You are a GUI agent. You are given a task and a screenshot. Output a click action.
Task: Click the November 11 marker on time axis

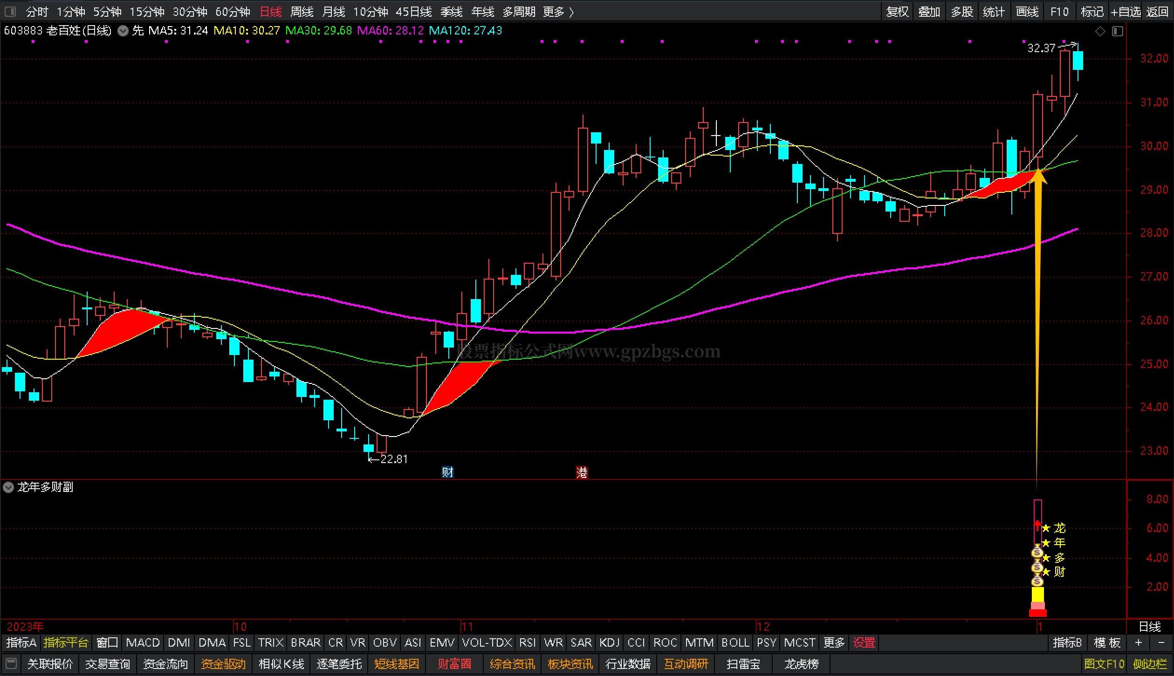point(467,626)
